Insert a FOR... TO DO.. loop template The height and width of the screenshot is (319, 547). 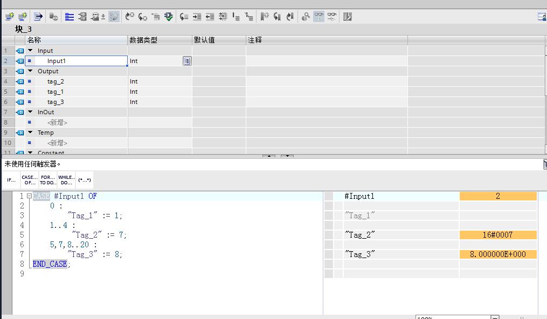[x=48, y=180]
